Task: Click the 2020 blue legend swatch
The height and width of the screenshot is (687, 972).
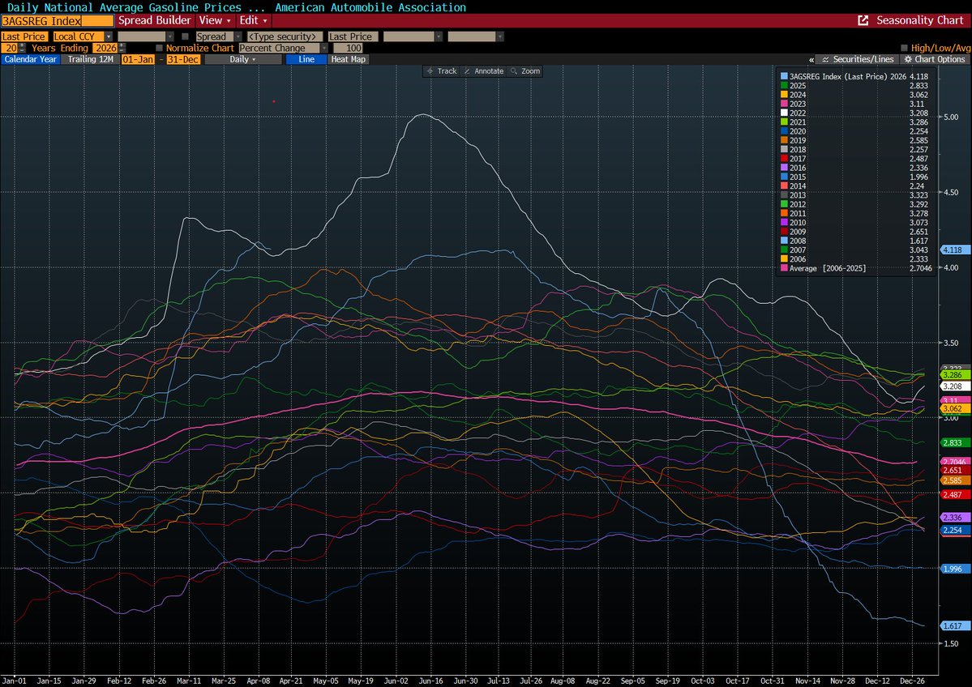Action: pos(784,131)
